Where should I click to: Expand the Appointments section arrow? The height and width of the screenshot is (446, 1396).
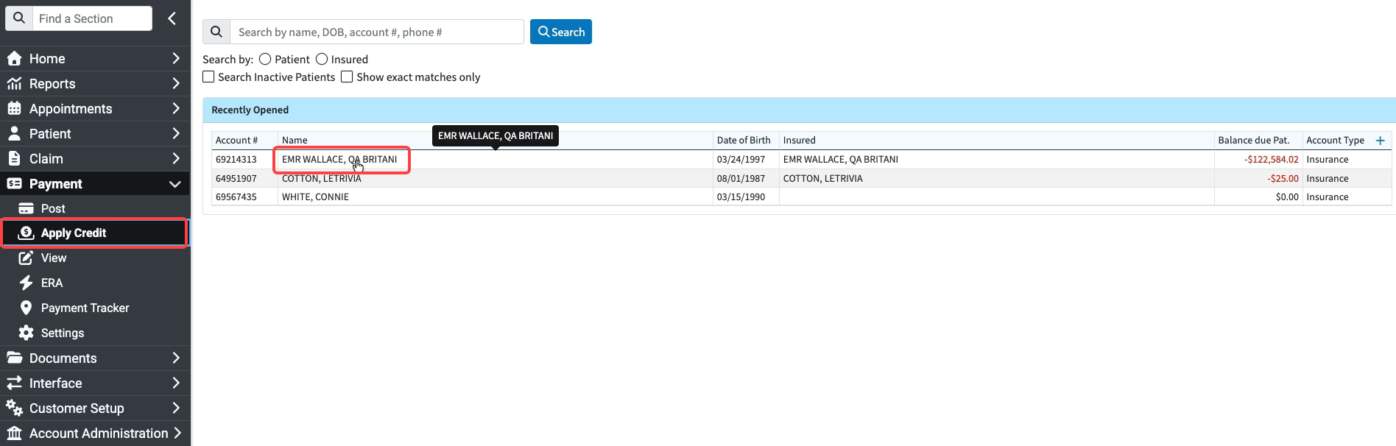175,109
